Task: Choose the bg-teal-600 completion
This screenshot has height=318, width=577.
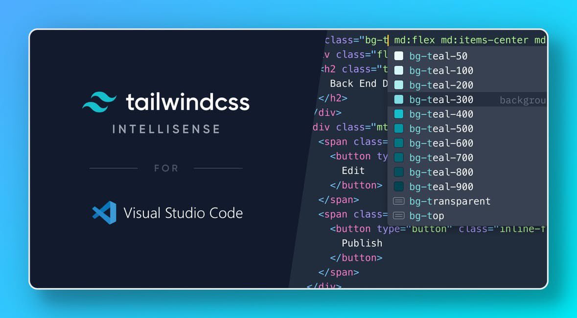Action: [467, 143]
